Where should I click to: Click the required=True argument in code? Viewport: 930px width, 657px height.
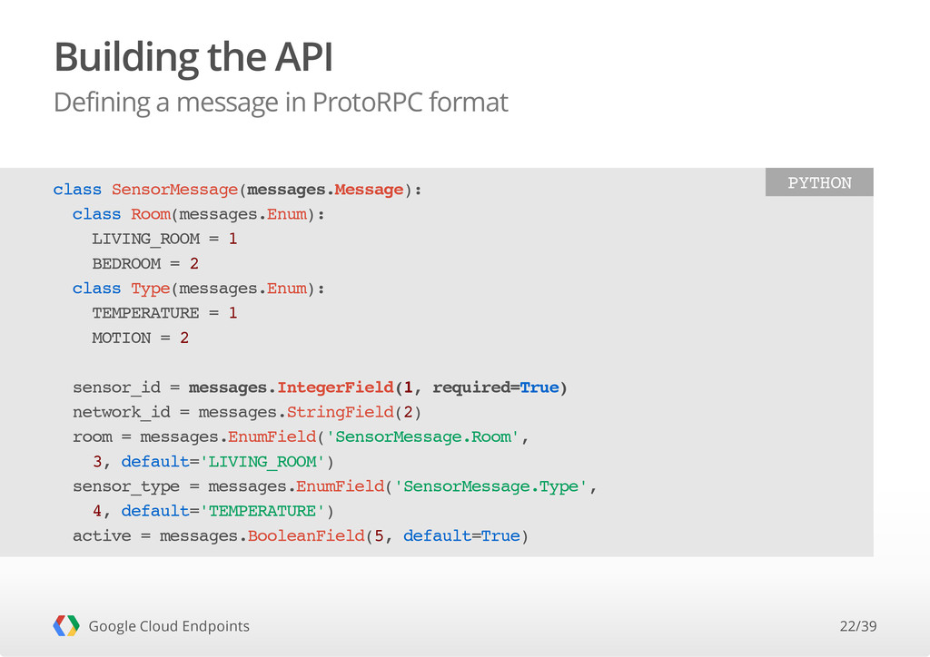pos(496,387)
